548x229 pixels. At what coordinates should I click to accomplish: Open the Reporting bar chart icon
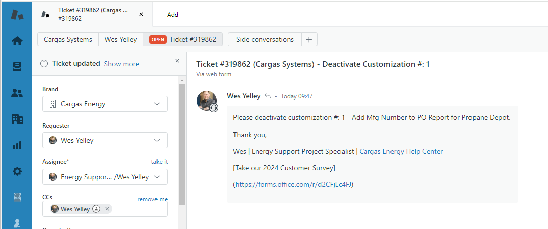tap(17, 145)
